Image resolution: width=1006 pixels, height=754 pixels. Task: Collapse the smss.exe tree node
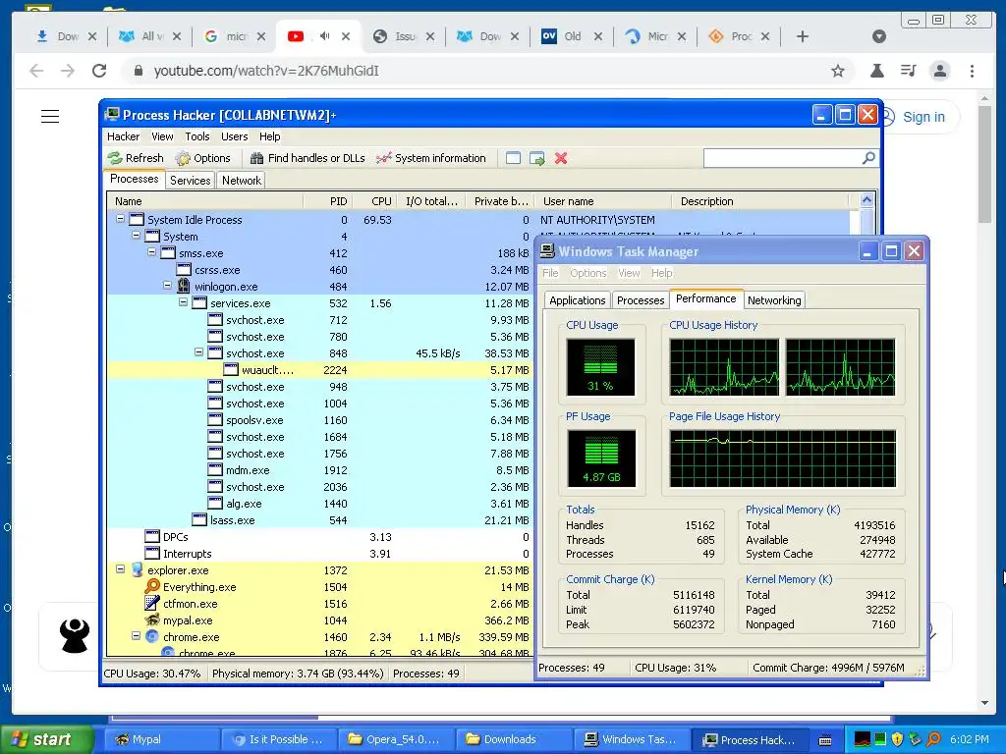click(x=152, y=252)
